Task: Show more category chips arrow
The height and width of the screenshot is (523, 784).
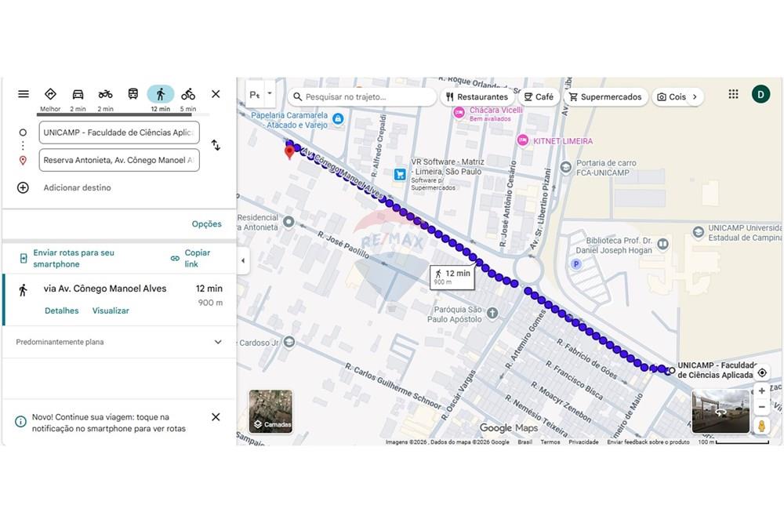Action: pos(694,97)
